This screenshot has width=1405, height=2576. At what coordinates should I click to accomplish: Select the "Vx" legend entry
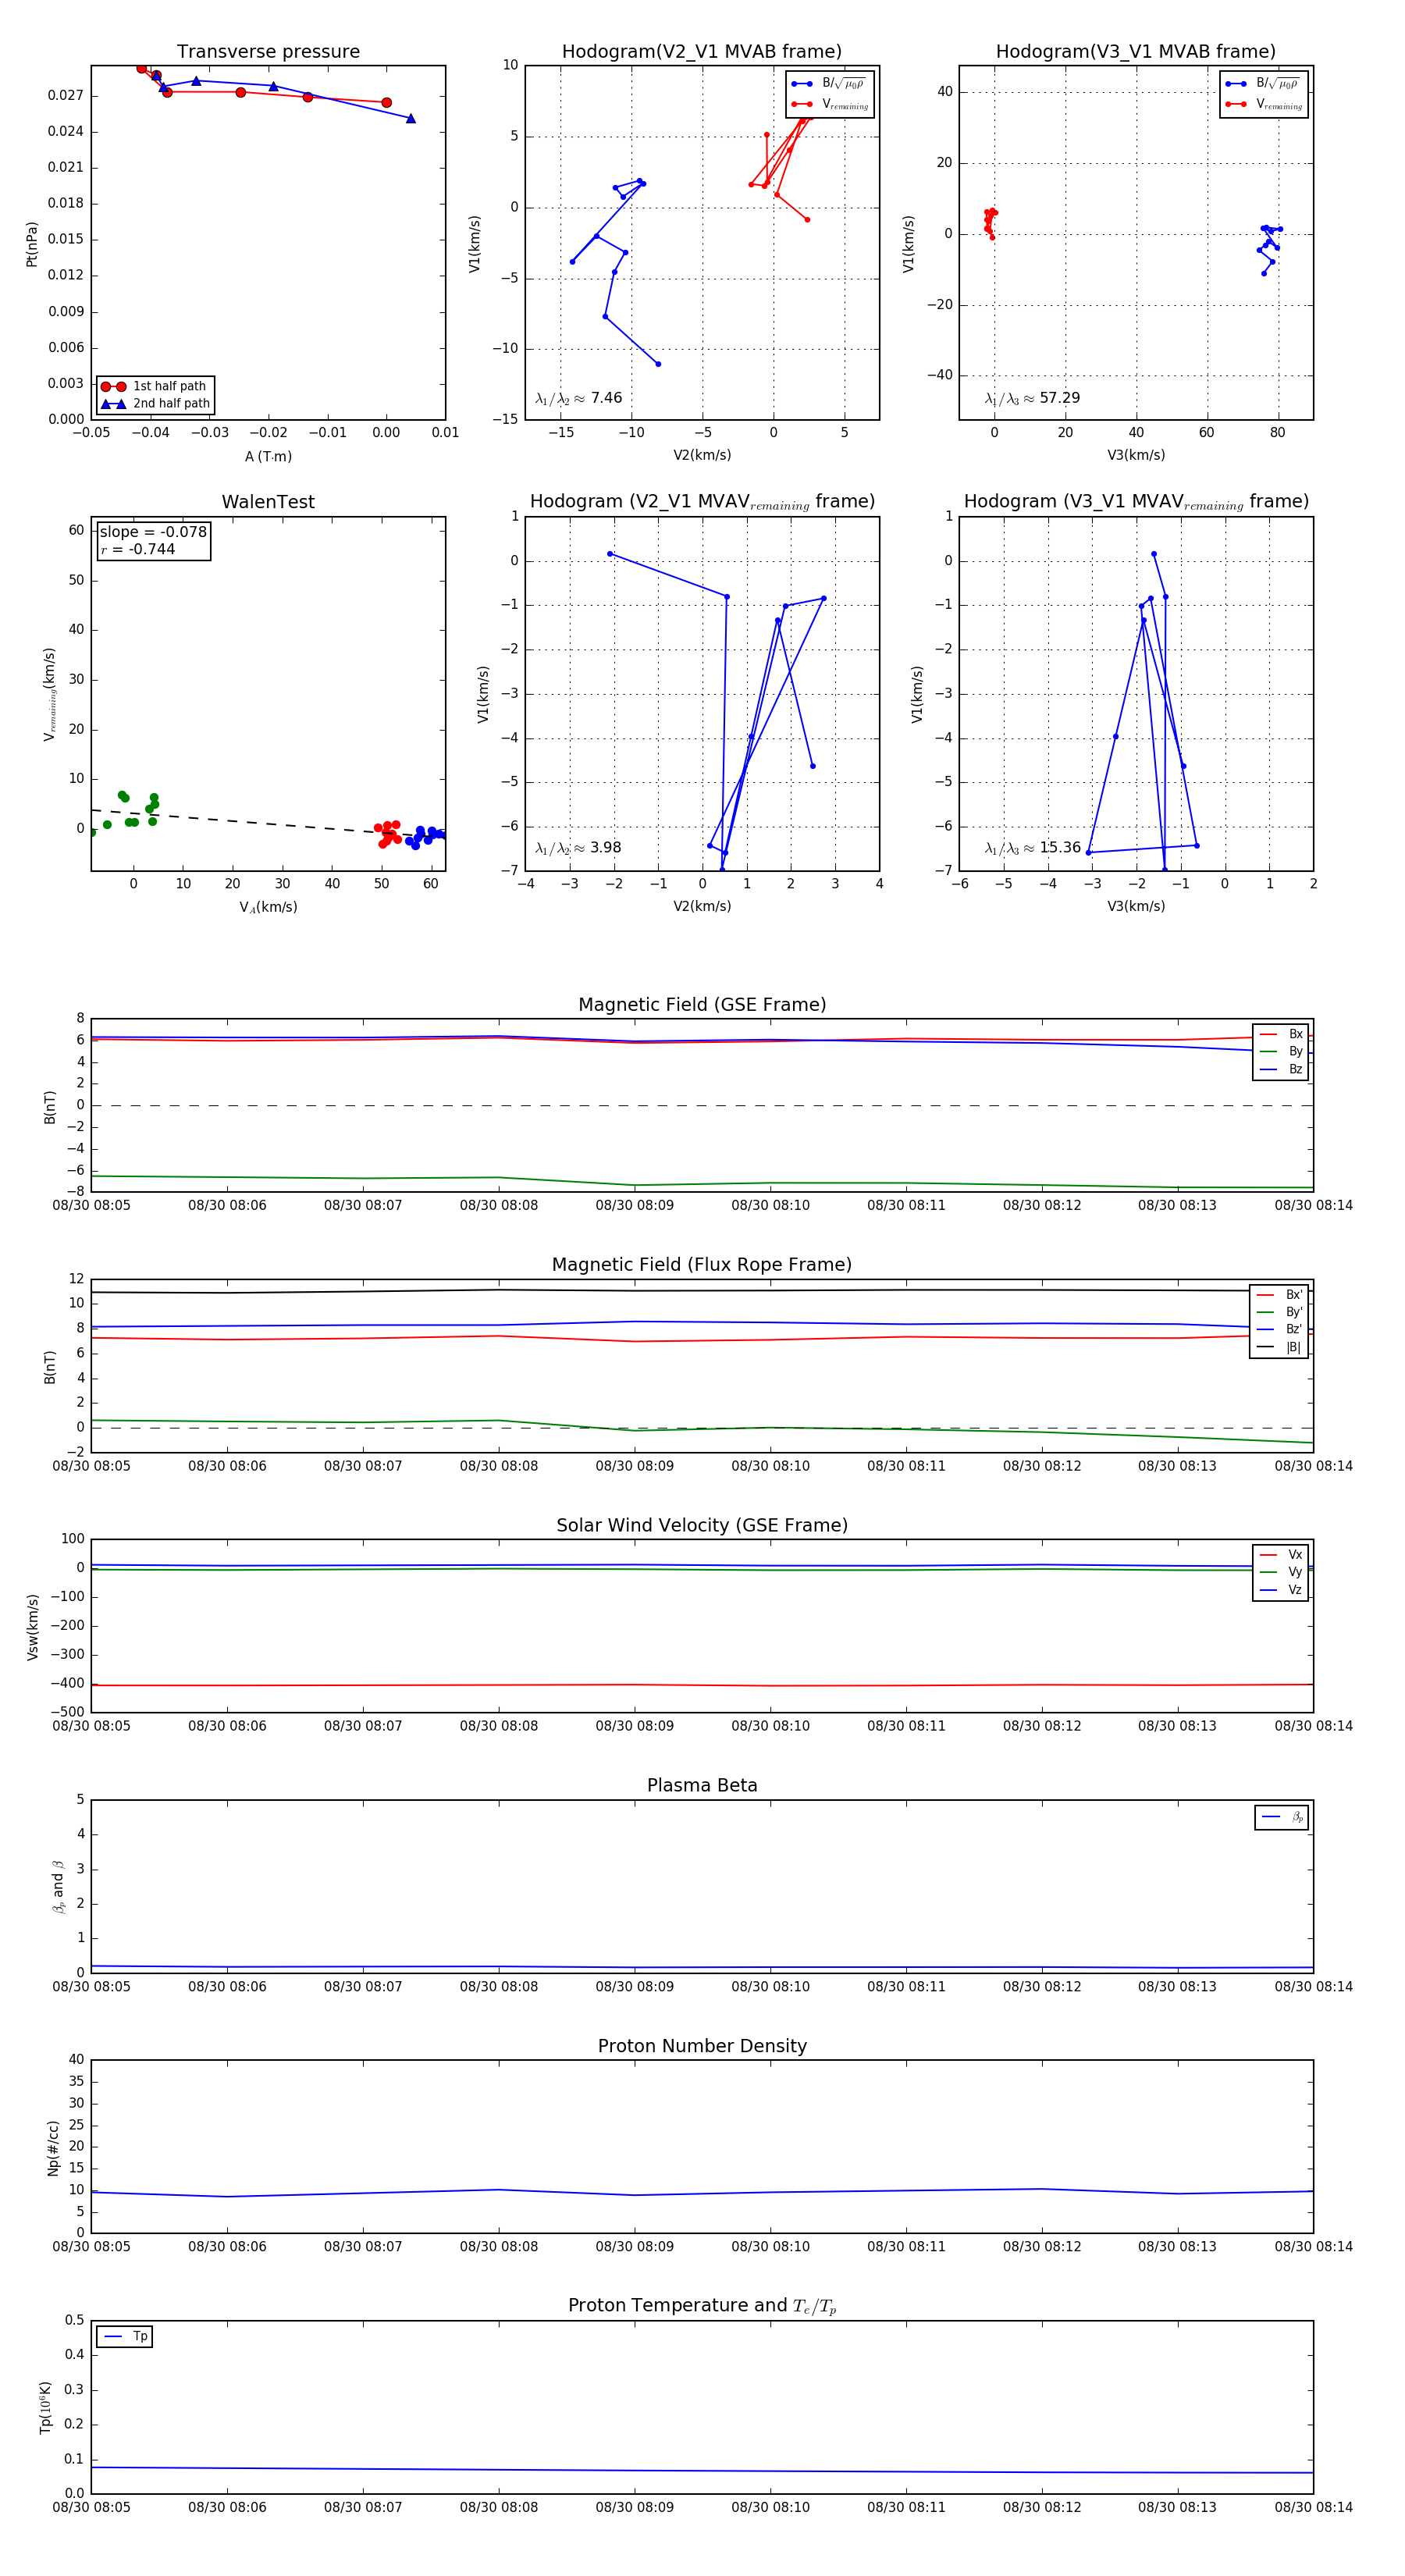click(x=1281, y=1554)
